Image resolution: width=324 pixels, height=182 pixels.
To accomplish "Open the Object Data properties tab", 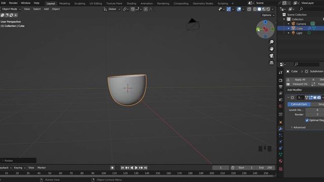I will point(280,154).
